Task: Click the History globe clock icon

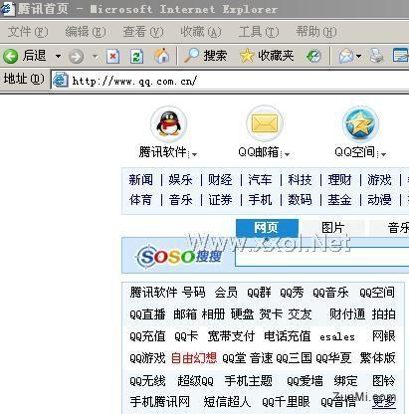Action: coord(313,56)
